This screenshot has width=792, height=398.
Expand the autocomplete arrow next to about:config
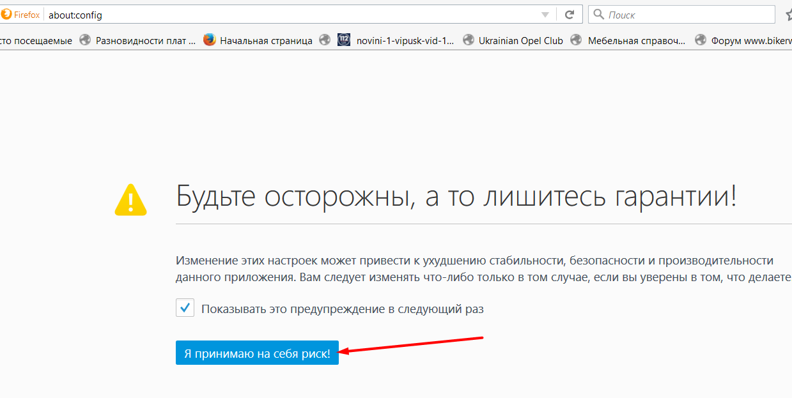tap(544, 14)
